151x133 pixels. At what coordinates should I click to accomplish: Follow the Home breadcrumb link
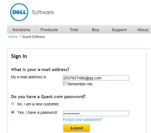coord(13,37)
